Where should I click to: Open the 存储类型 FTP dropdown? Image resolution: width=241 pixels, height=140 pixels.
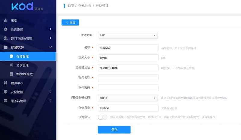click(x=128, y=35)
